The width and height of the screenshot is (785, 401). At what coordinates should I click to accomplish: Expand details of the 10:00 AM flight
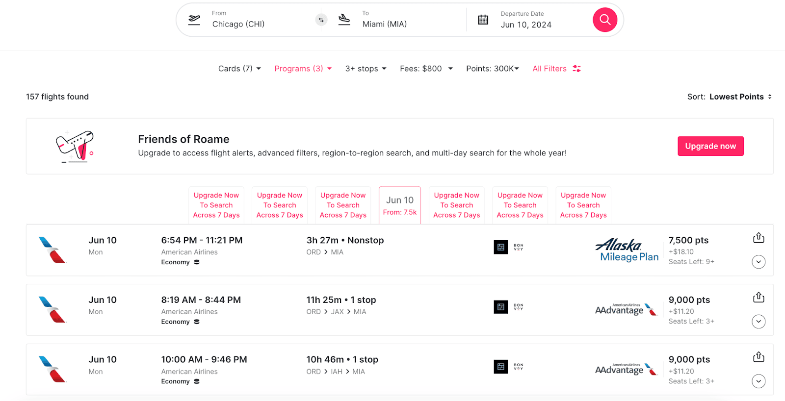click(x=759, y=381)
